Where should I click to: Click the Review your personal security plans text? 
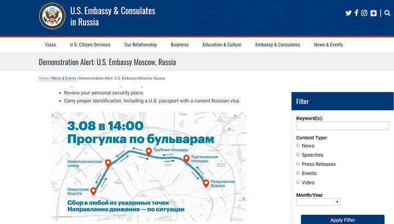(104, 93)
